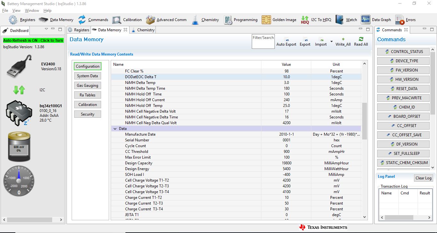The height and width of the screenshot is (233, 437).
Task: Open Import dropdown arrow
Action: coord(331,41)
